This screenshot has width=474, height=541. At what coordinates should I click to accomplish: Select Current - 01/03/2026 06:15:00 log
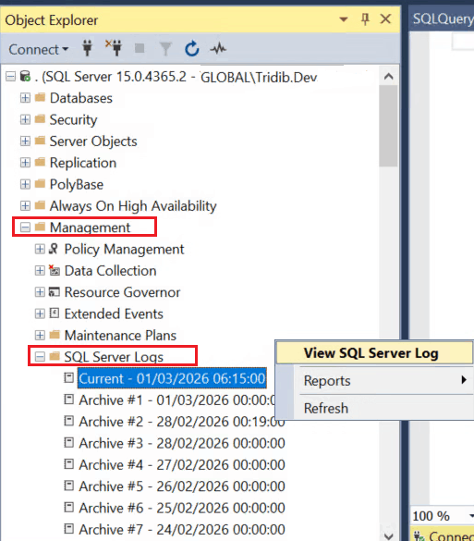pos(172,378)
